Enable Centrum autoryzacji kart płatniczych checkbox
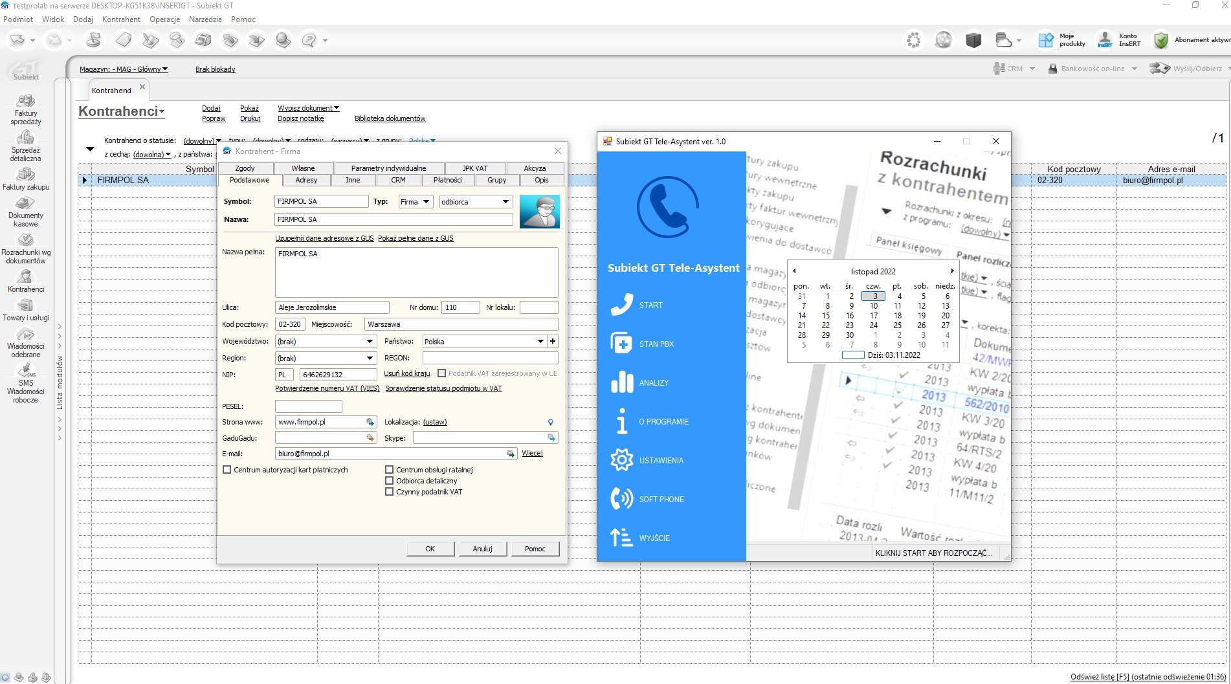 pyautogui.click(x=227, y=470)
